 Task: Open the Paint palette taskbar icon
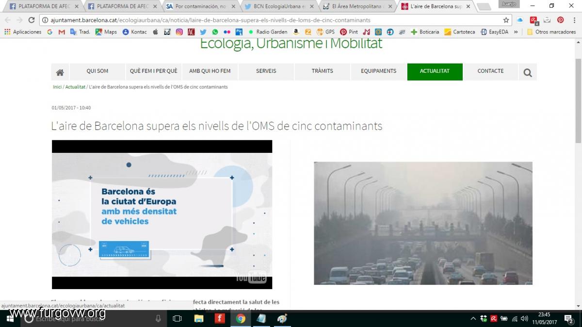pos(282,319)
